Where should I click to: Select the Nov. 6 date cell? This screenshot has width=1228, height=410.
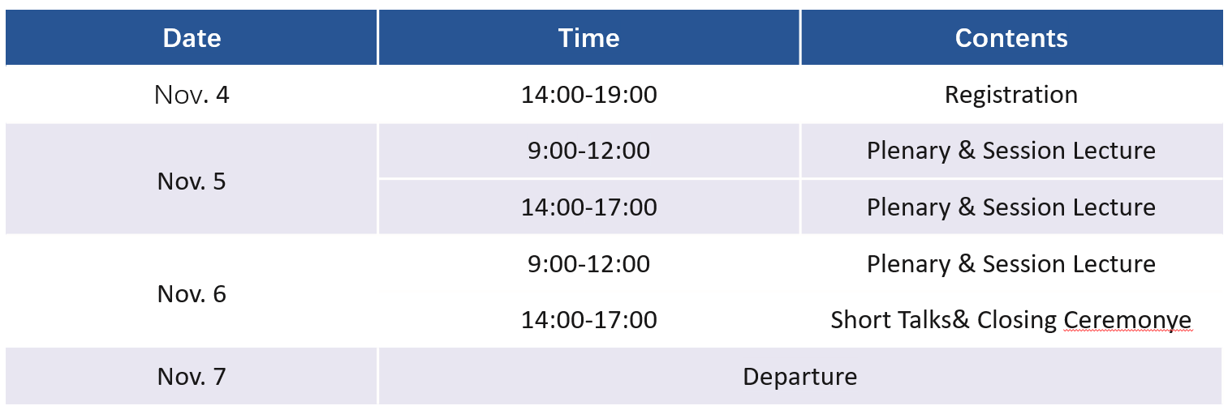192,293
